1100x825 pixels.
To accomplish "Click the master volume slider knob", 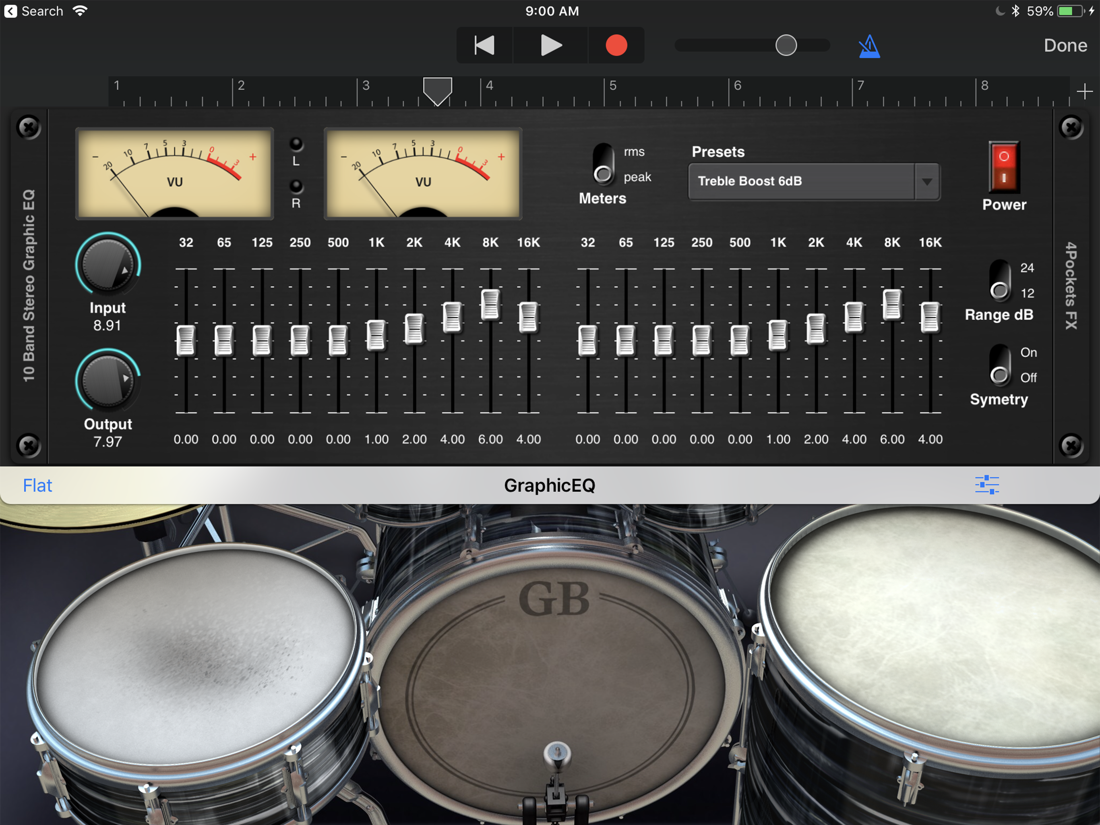I will click(x=786, y=45).
